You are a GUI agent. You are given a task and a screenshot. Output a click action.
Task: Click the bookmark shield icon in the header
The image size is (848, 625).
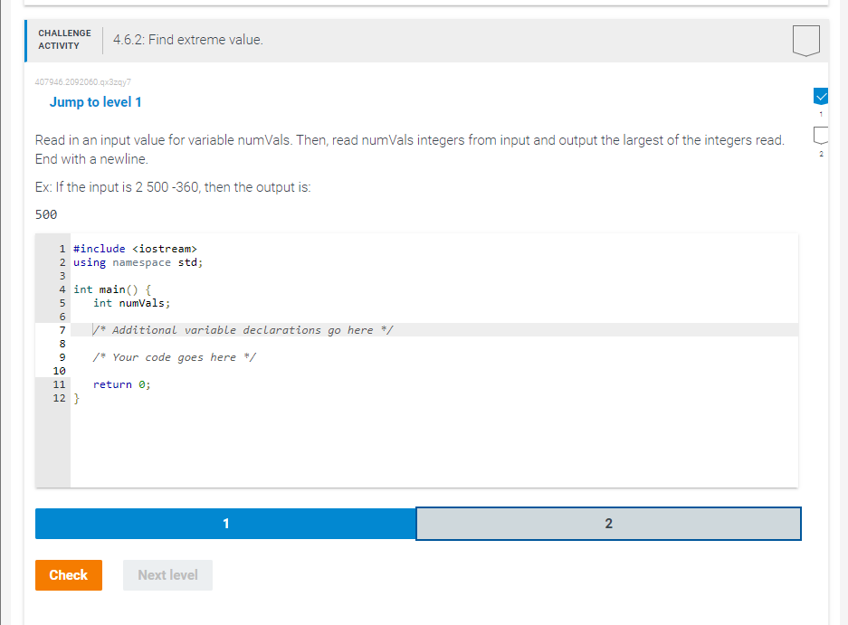pos(805,40)
